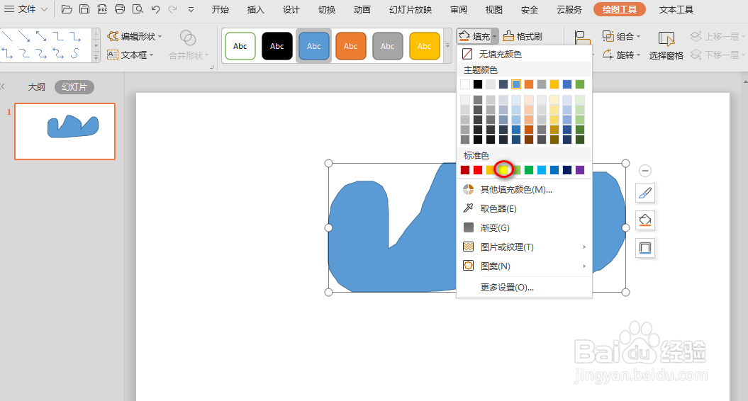The width and height of the screenshot is (748, 401).
Task: Apply the gray Abc shape style
Action: click(x=387, y=46)
